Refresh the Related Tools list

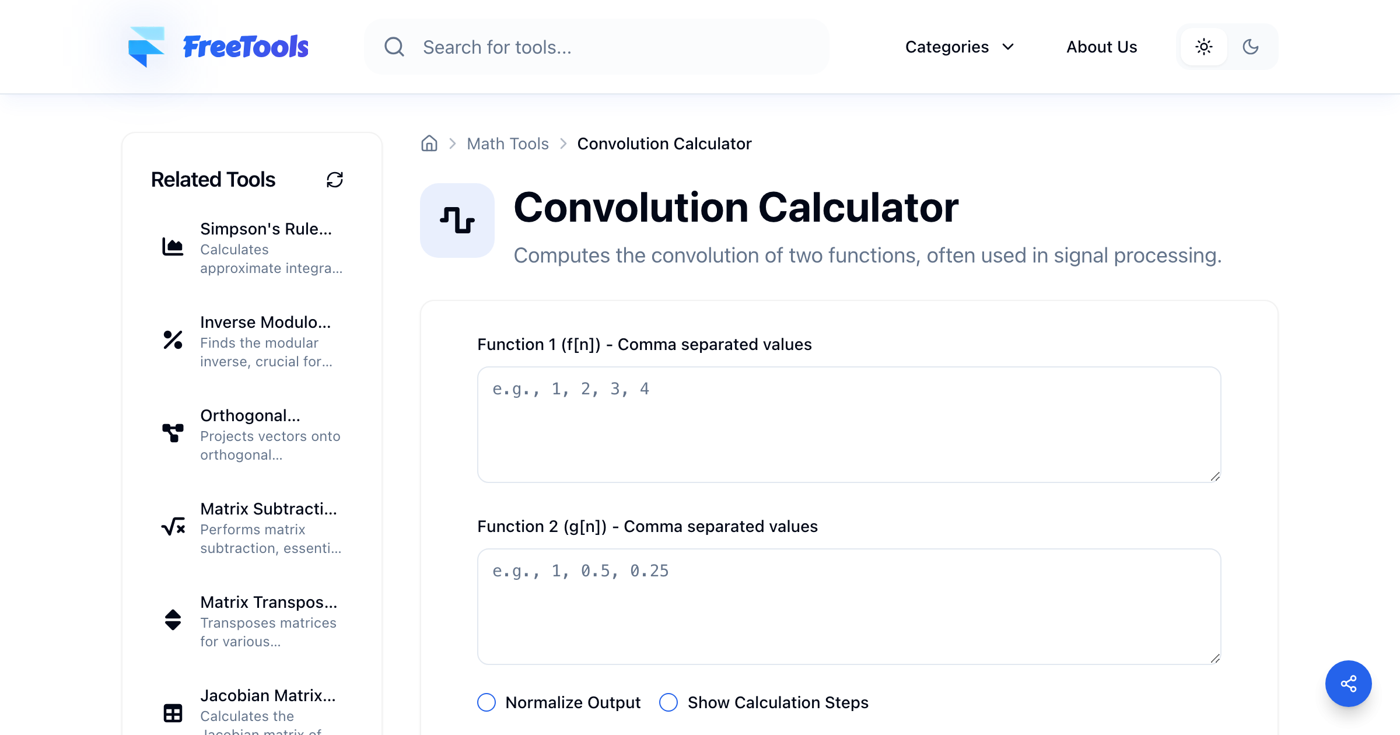335,180
